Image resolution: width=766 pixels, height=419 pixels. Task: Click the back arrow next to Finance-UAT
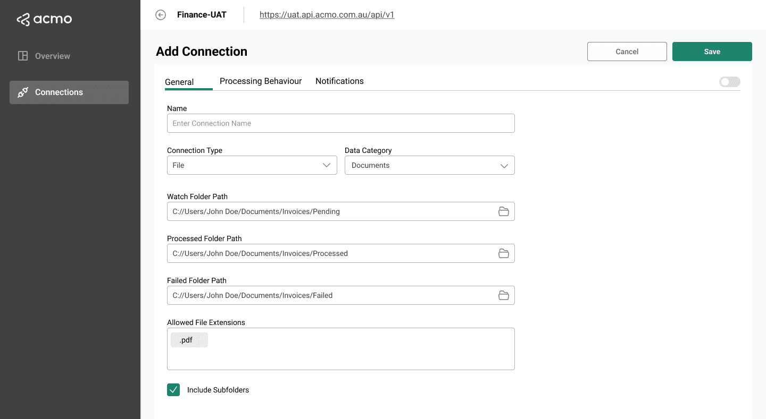[x=161, y=15]
